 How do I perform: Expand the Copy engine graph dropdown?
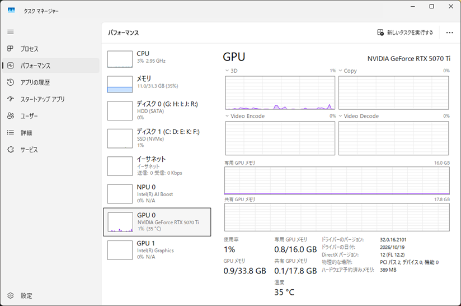[x=341, y=71]
